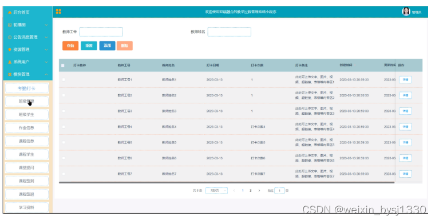Check the row with 教师工号3
The image size is (435, 221).
point(64,111)
